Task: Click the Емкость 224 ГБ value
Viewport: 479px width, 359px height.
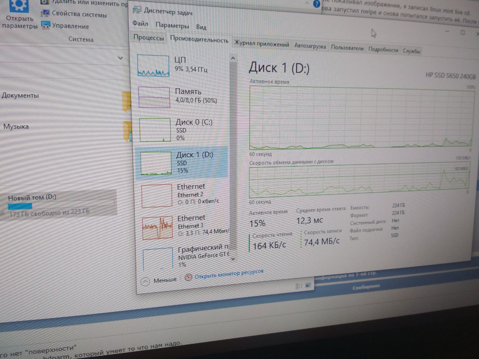Action: point(399,205)
